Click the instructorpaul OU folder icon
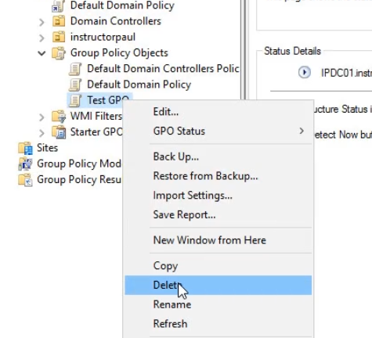The width and height of the screenshot is (372, 338). [59, 37]
